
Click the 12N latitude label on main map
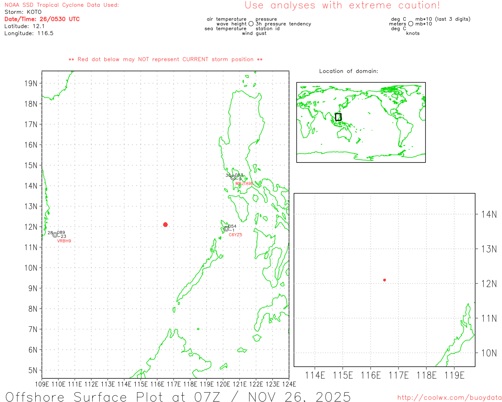coord(31,227)
